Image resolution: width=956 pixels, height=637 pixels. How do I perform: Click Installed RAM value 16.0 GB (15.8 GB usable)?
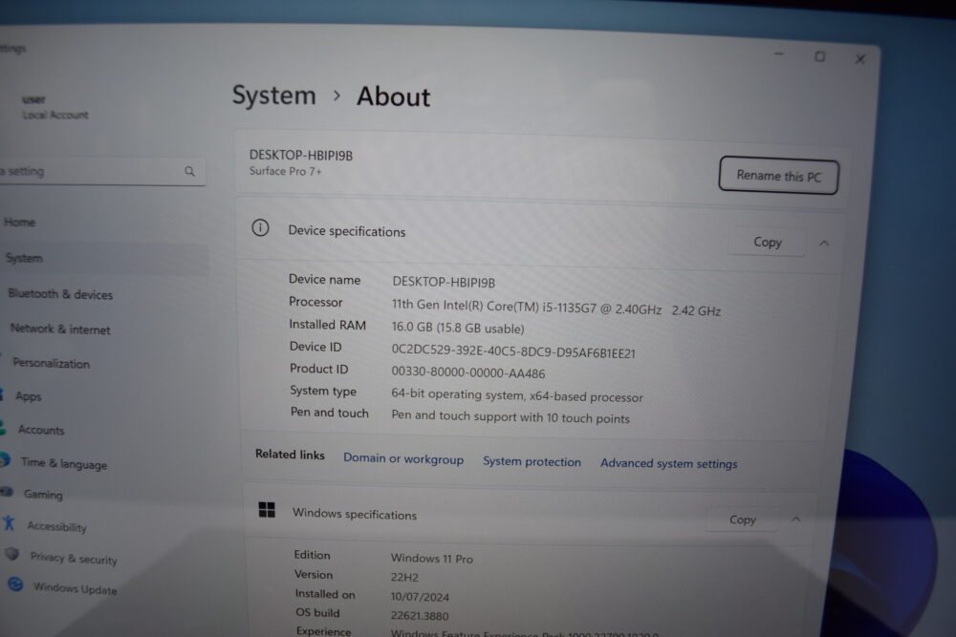[457, 328]
